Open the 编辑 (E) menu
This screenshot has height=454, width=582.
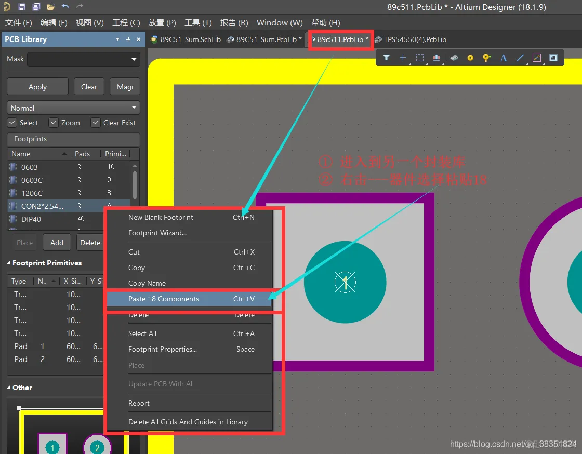(54, 23)
